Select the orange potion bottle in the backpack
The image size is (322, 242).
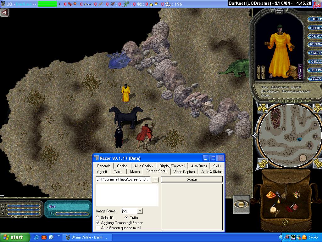[279, 200]
